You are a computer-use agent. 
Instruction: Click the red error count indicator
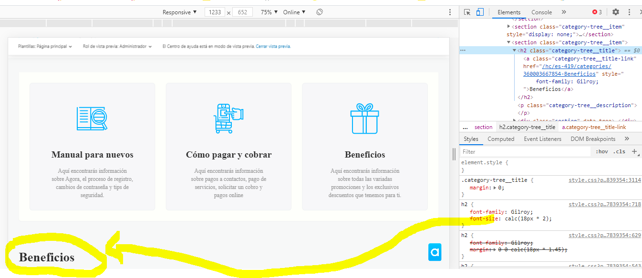pos(597,12)
